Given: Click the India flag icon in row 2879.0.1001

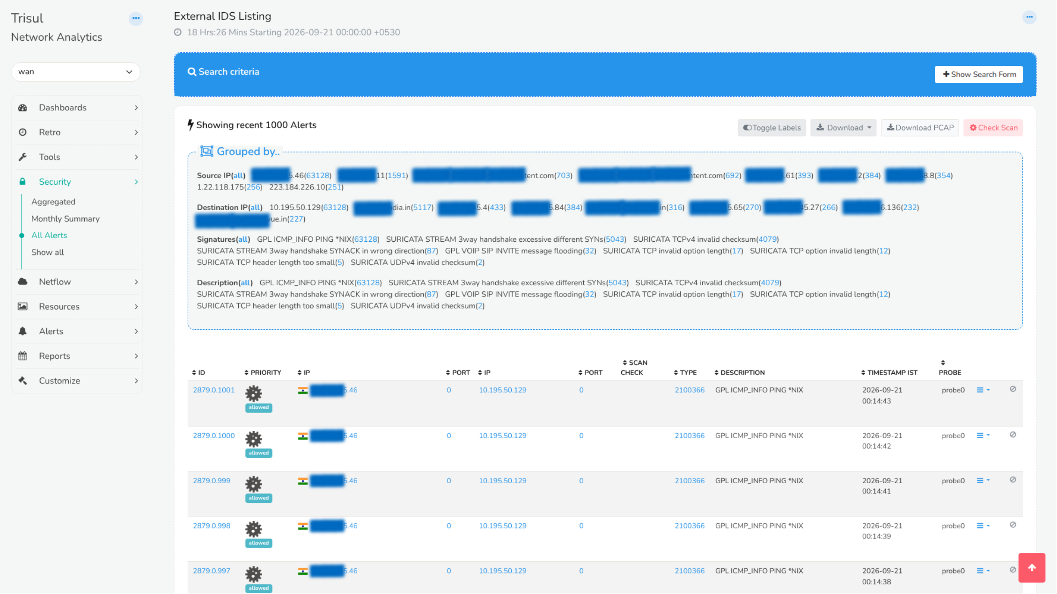Looking at the screenshot, I should (x=303, y=391).
